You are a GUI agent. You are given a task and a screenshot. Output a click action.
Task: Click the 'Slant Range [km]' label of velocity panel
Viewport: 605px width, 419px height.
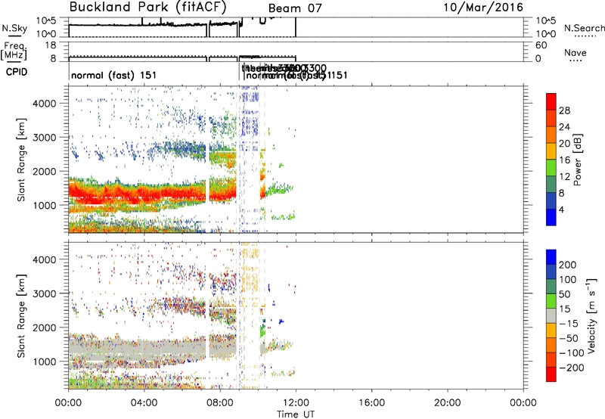click(21, 315)
